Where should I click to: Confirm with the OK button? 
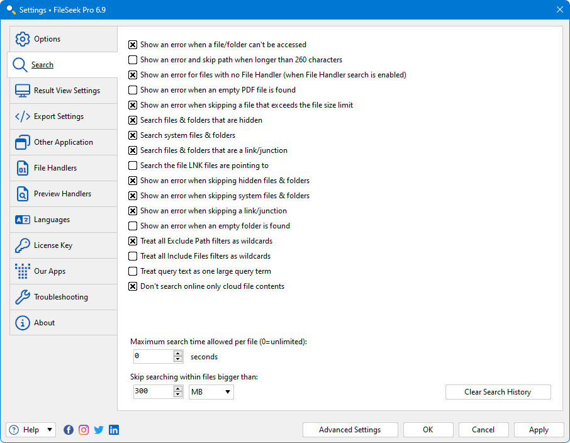[428, 430]
